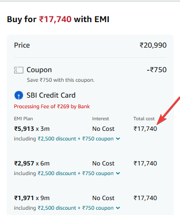Expand the 3-month plan discount chevron
The image size is (180, 215).
point(118,139)
